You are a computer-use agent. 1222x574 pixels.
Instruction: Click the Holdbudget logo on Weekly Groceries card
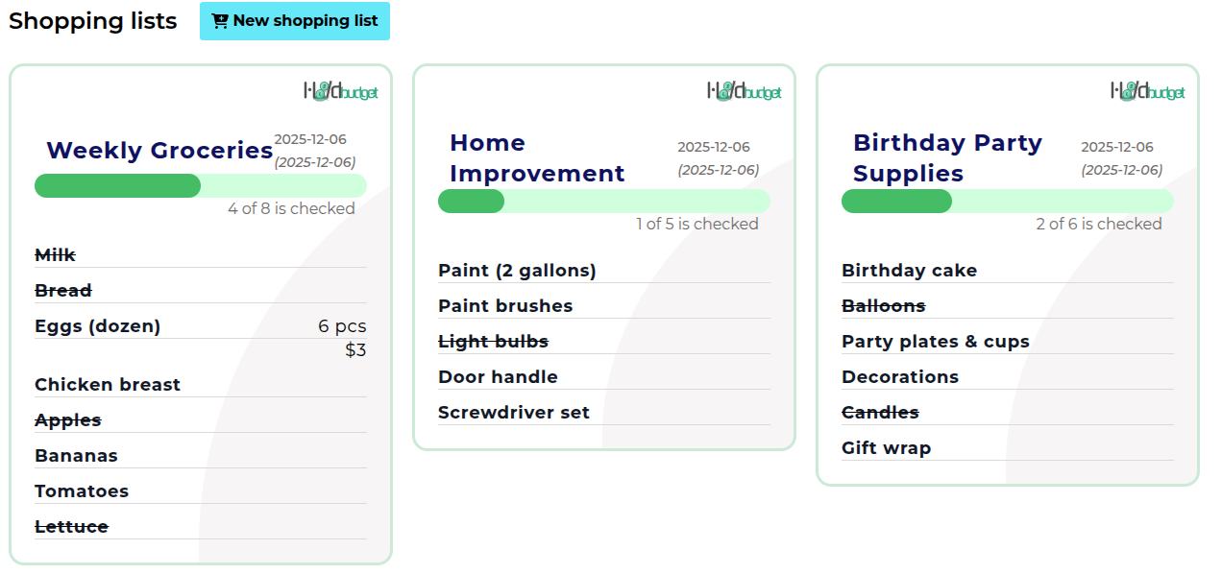(x=338, y=91)
